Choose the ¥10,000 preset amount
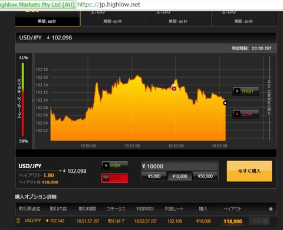Image resolution: width=283 pixels, height=230 pixels. pos(180,176)
